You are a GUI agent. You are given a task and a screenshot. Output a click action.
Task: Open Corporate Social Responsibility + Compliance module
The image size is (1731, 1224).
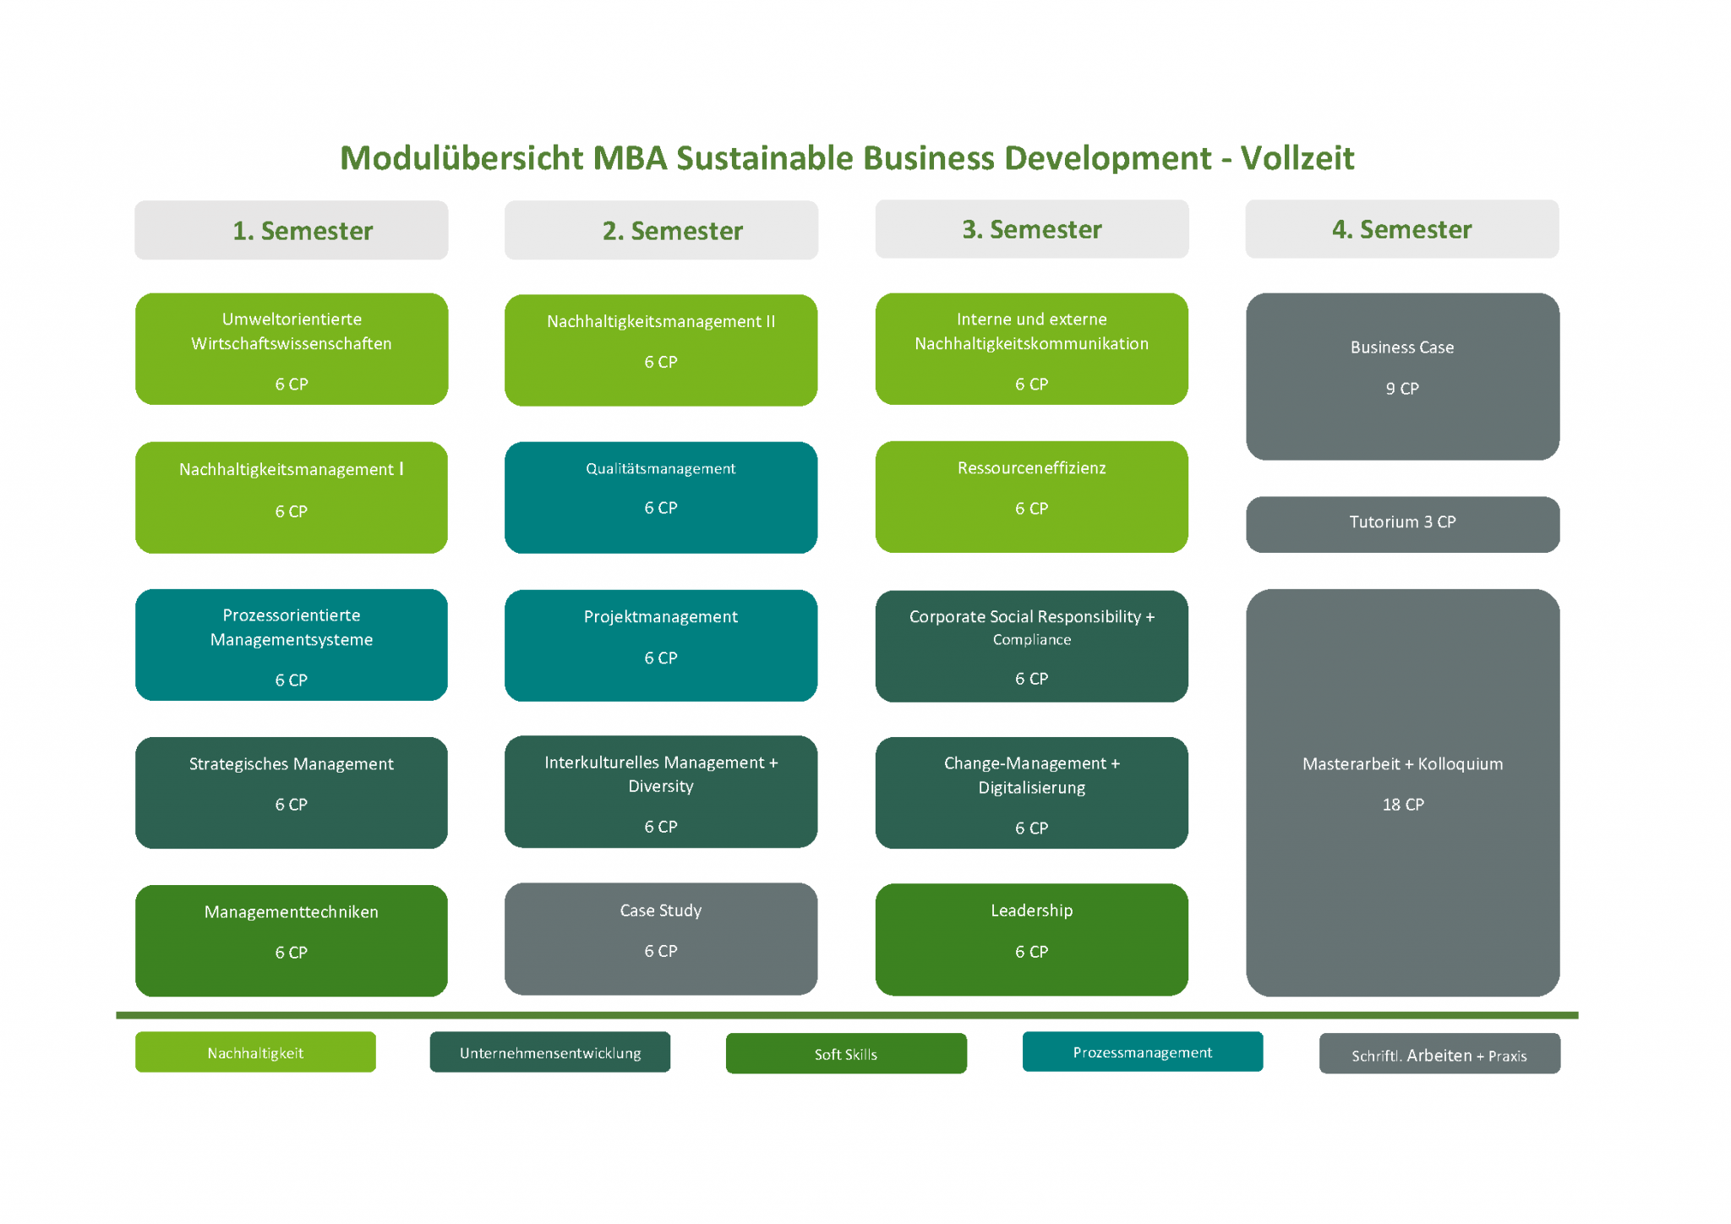(x=1031, y=645)
